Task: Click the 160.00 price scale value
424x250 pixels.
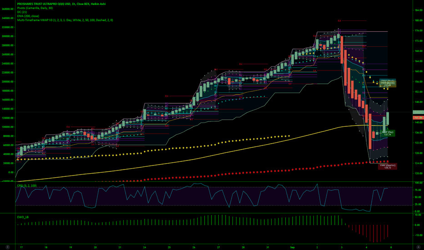Action: tap(419, 71)
